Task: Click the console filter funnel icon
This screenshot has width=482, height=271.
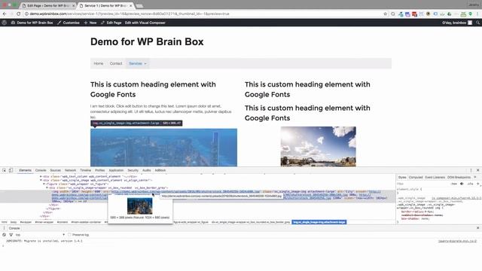Action: click(11, 235)
